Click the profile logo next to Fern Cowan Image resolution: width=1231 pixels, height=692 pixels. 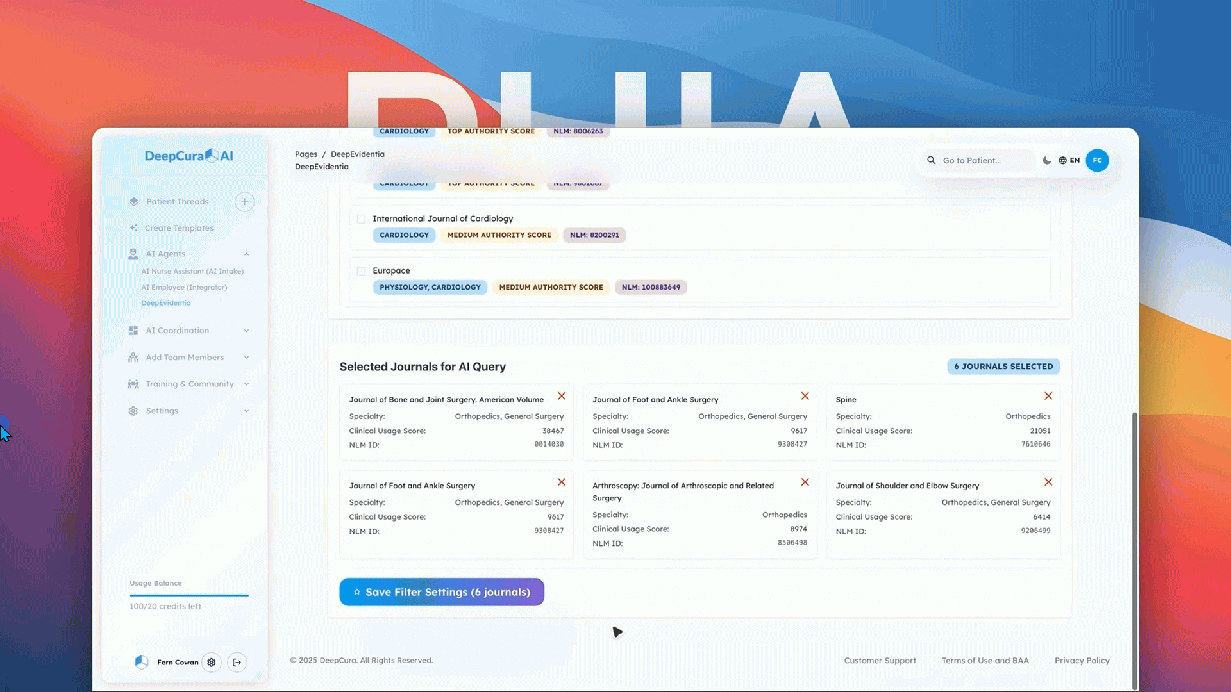tap(142, 662)
